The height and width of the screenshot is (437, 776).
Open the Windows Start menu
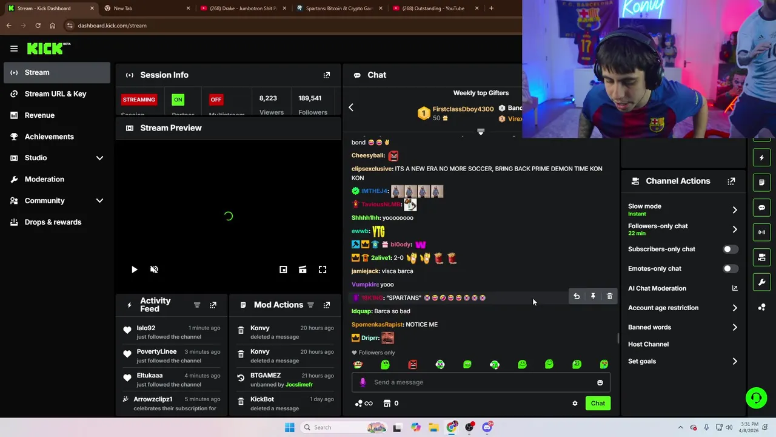pos(290,427)
